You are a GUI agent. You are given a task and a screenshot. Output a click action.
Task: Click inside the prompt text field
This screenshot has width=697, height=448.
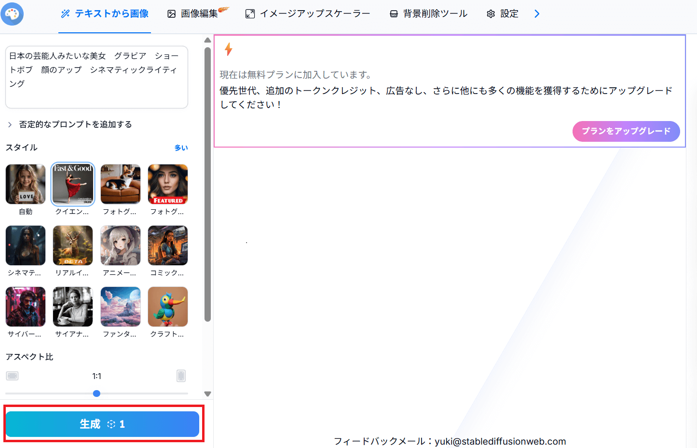[x=96, y=77]
